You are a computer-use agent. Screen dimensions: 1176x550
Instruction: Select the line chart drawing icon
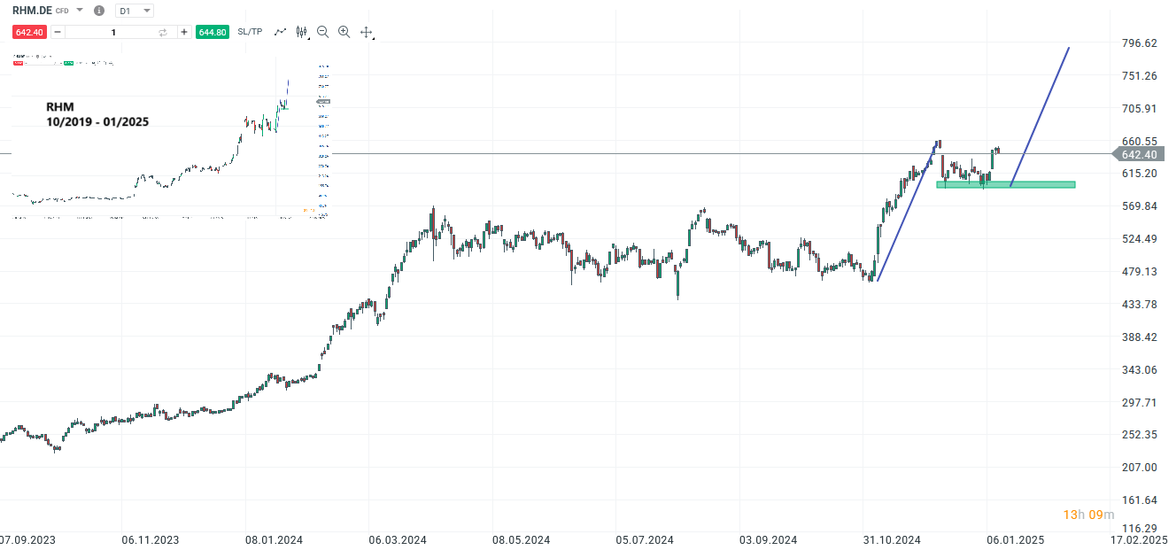point(281,31)
